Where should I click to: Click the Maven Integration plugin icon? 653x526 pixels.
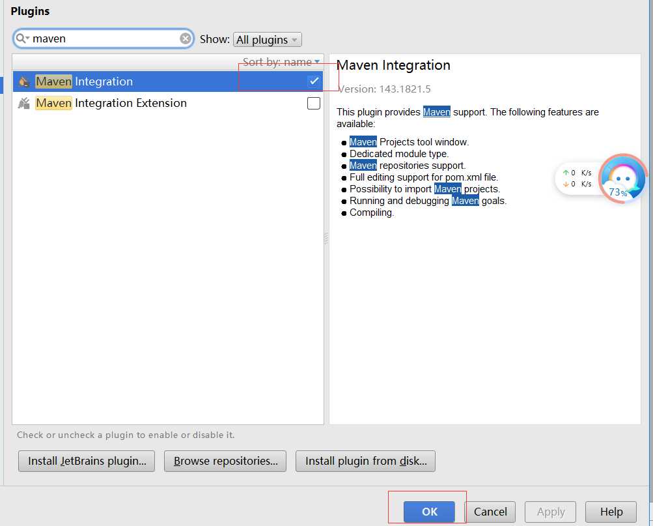24,81
